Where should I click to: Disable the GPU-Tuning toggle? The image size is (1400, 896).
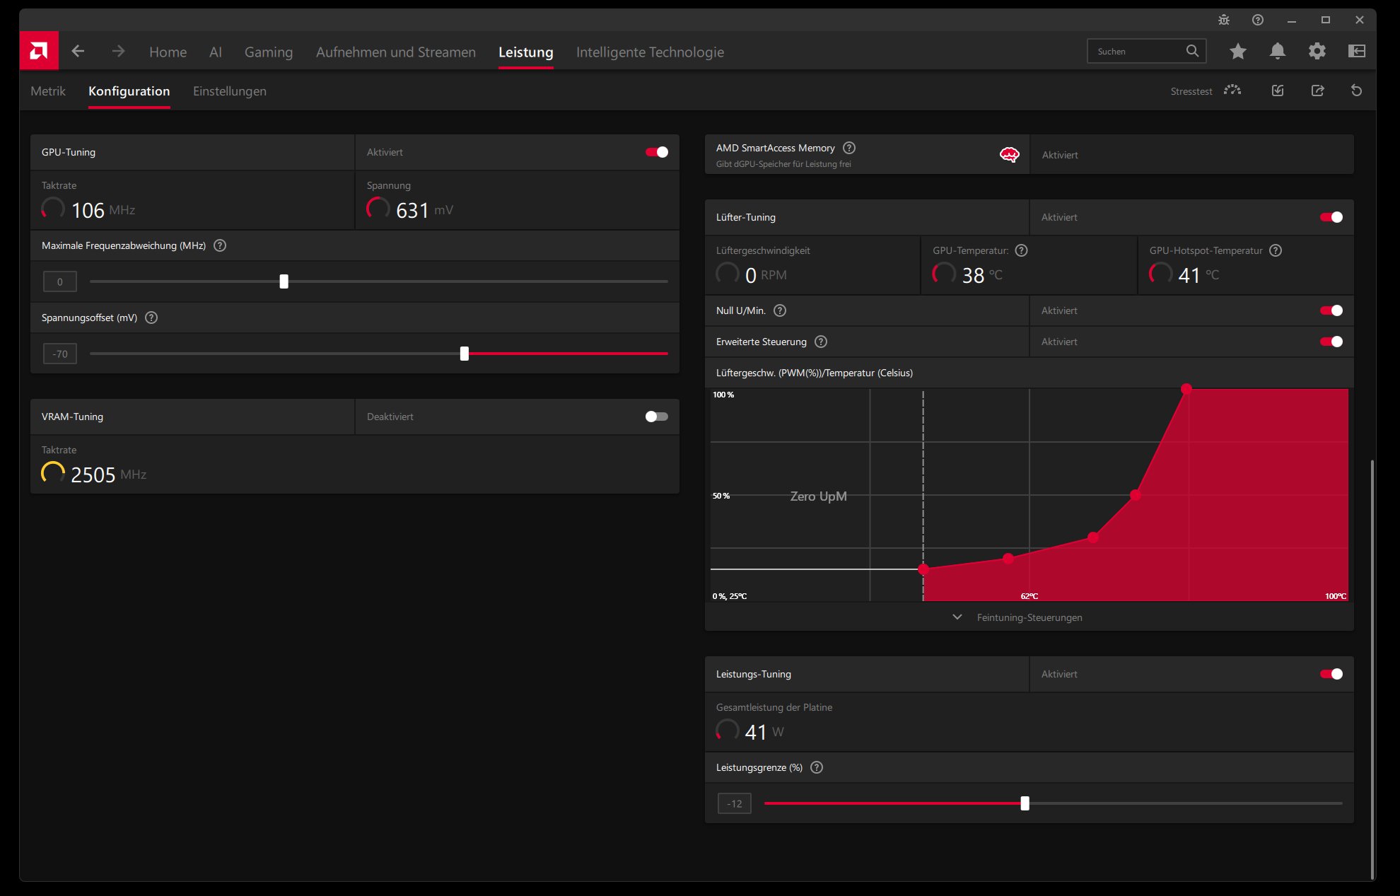pyautogui.click(x=656, y=152)
